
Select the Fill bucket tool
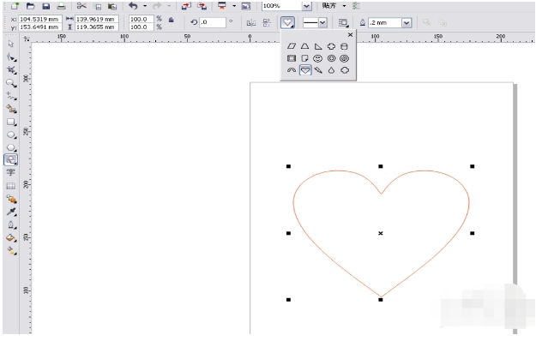click(11, 238)
